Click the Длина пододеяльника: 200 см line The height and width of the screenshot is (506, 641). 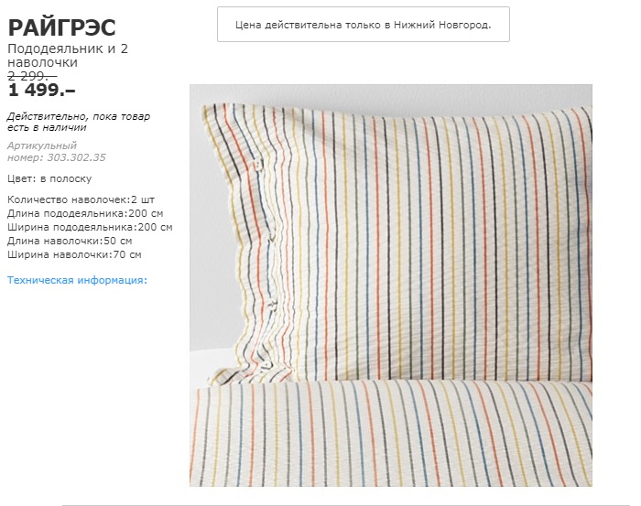(84, 213)
